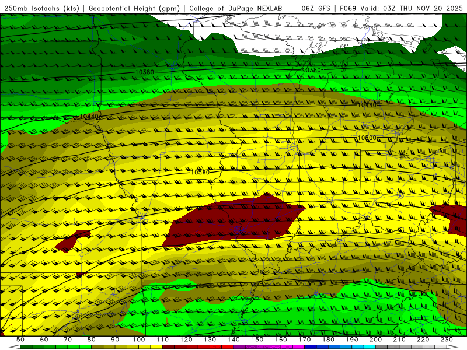Click the 130 legend number

click(210, 339)
